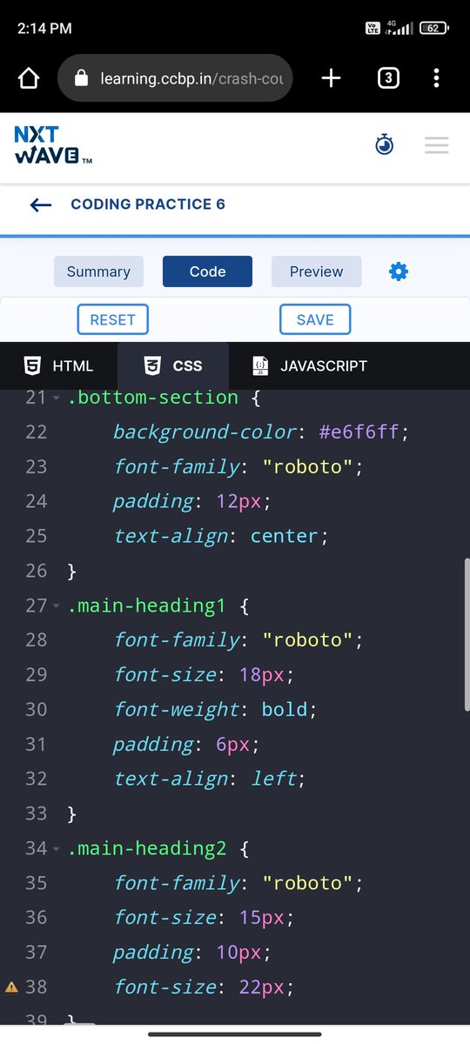The image size is (470, 1044).
Task: Switch to the Preview tab
Action: [x=316, y=271]
